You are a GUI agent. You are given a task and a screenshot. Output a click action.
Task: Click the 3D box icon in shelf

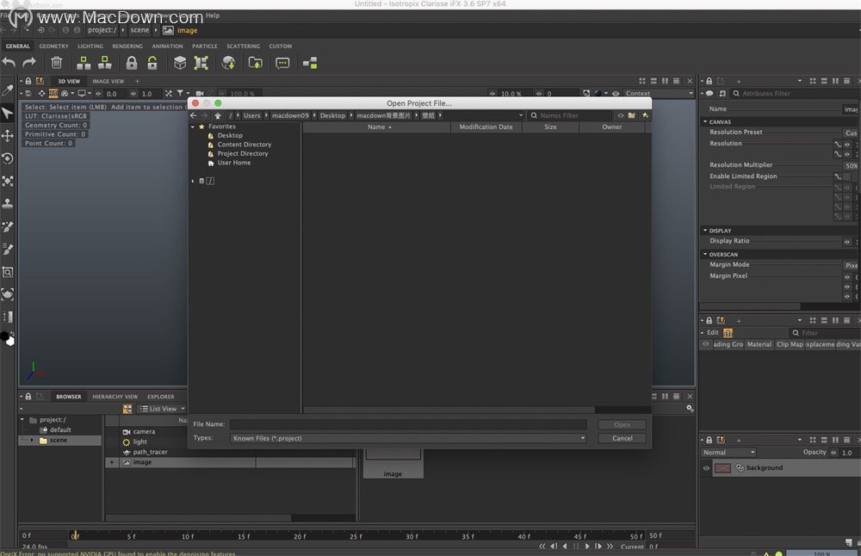(x=180, y=63)
